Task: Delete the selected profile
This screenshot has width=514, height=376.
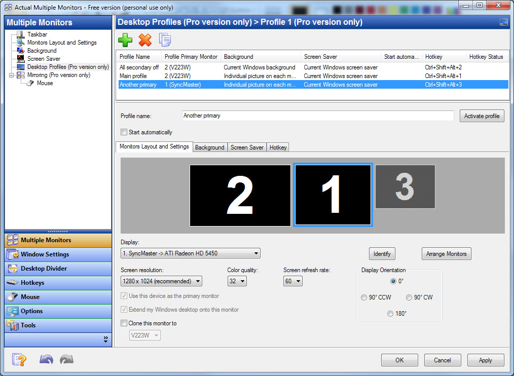Action: pos(145,39)
